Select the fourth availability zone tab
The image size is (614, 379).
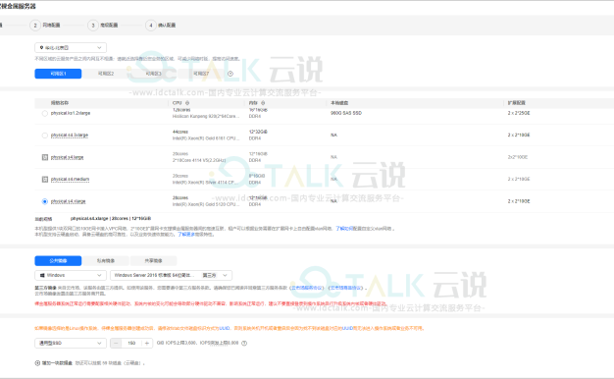point(201,74)
